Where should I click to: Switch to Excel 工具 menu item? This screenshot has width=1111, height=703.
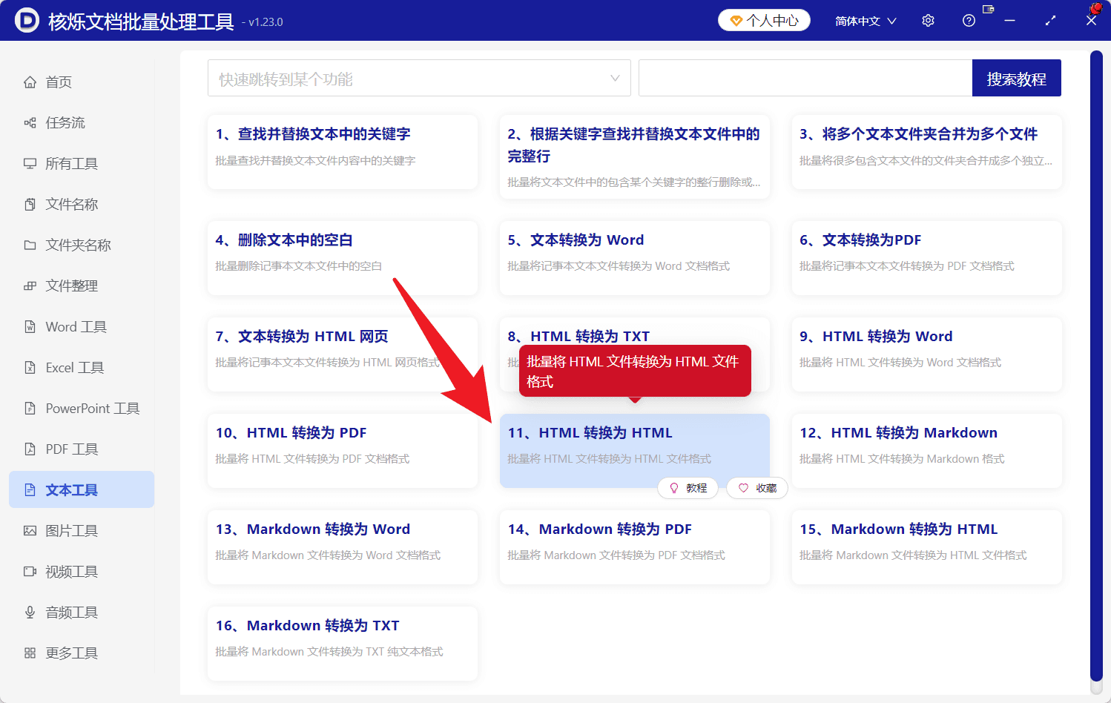(82, 367)
